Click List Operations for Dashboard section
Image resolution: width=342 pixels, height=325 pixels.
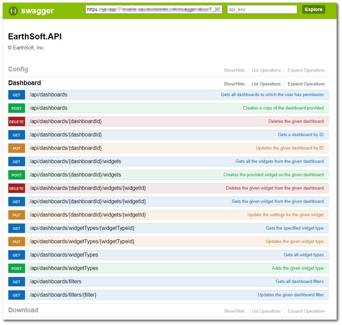[266, 84]
